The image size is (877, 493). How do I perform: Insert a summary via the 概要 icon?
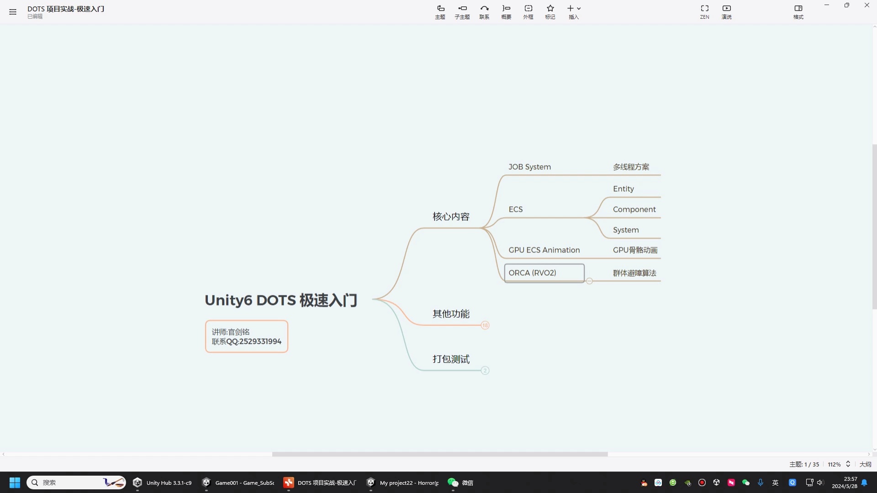(x=506, y=11)
